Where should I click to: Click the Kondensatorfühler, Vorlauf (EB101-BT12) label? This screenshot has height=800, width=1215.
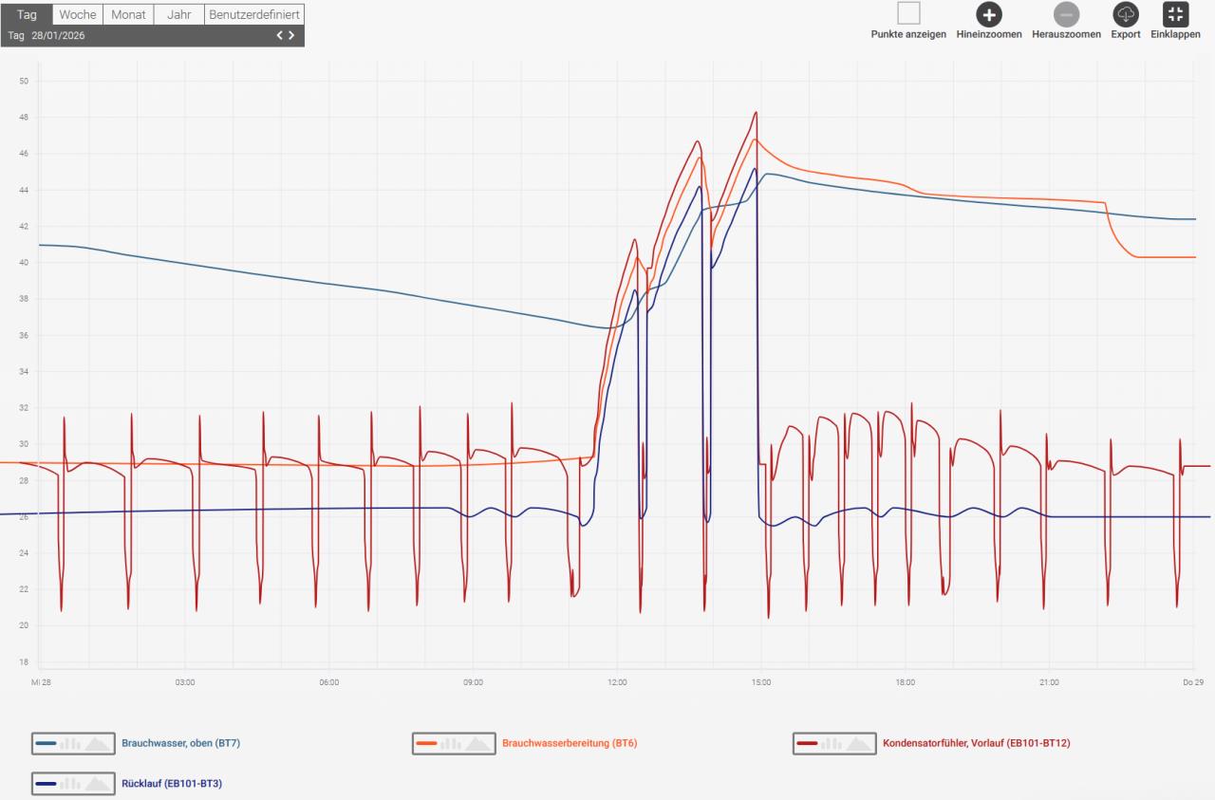[976, 743]
